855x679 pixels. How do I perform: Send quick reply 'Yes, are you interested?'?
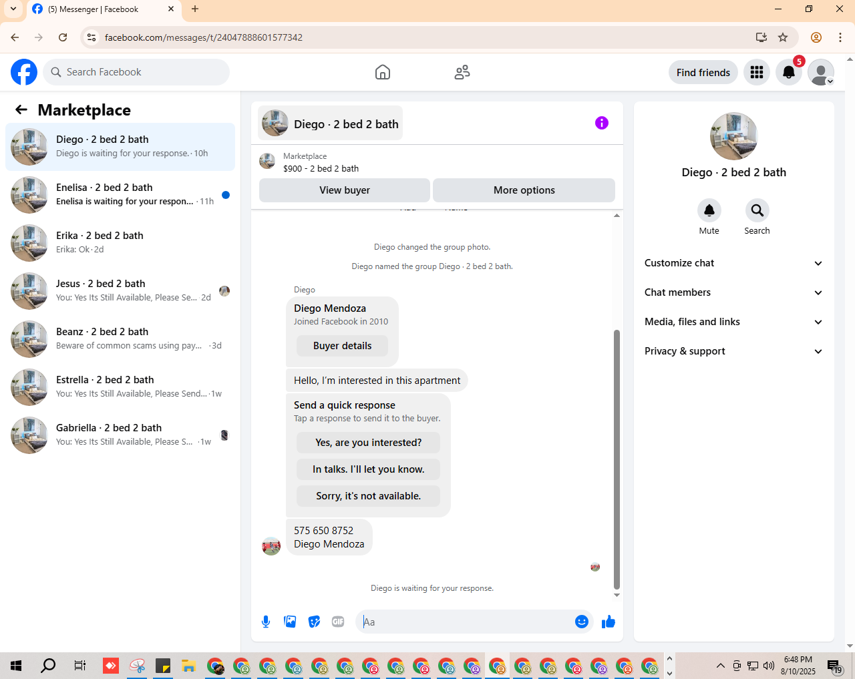click(369, 443)
